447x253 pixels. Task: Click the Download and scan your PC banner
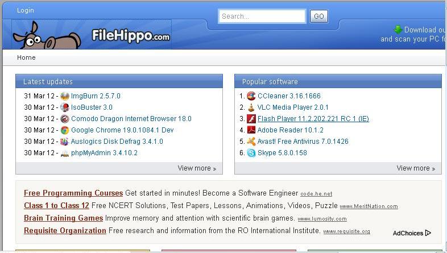(413, 34)
